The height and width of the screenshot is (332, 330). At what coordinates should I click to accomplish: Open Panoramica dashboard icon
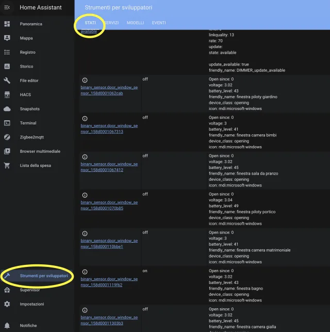pos(7,24)
